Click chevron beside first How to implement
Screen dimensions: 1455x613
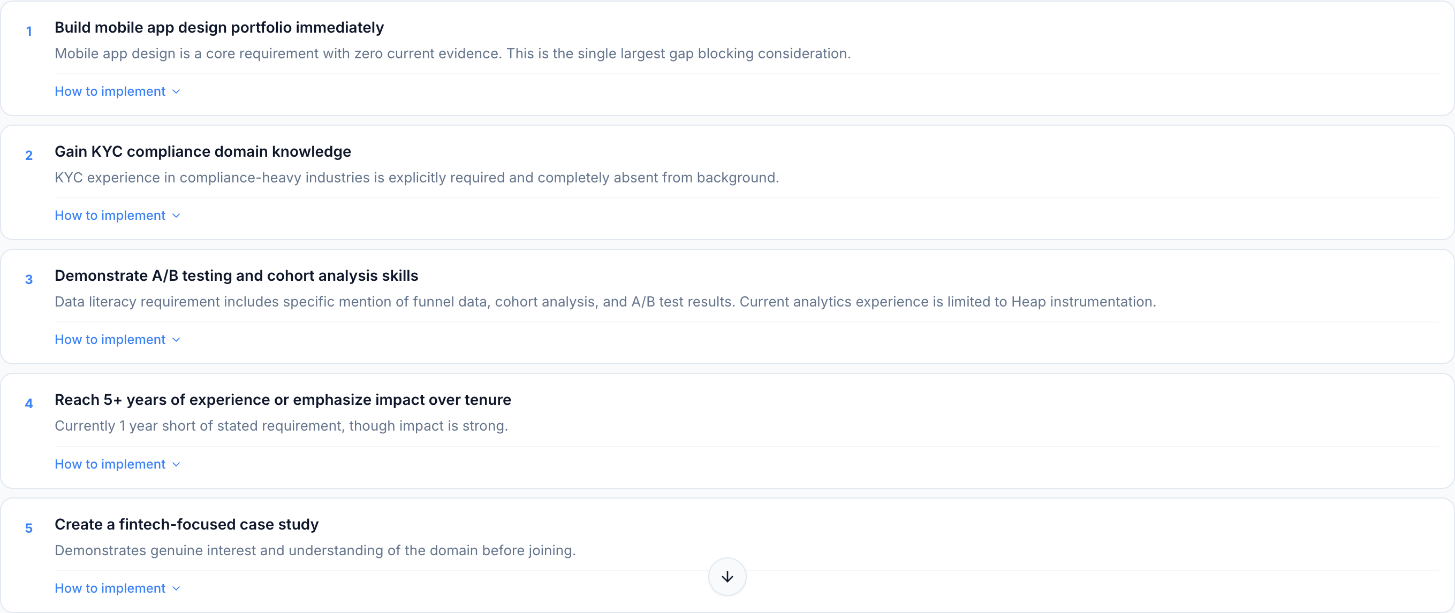[176, 91]
